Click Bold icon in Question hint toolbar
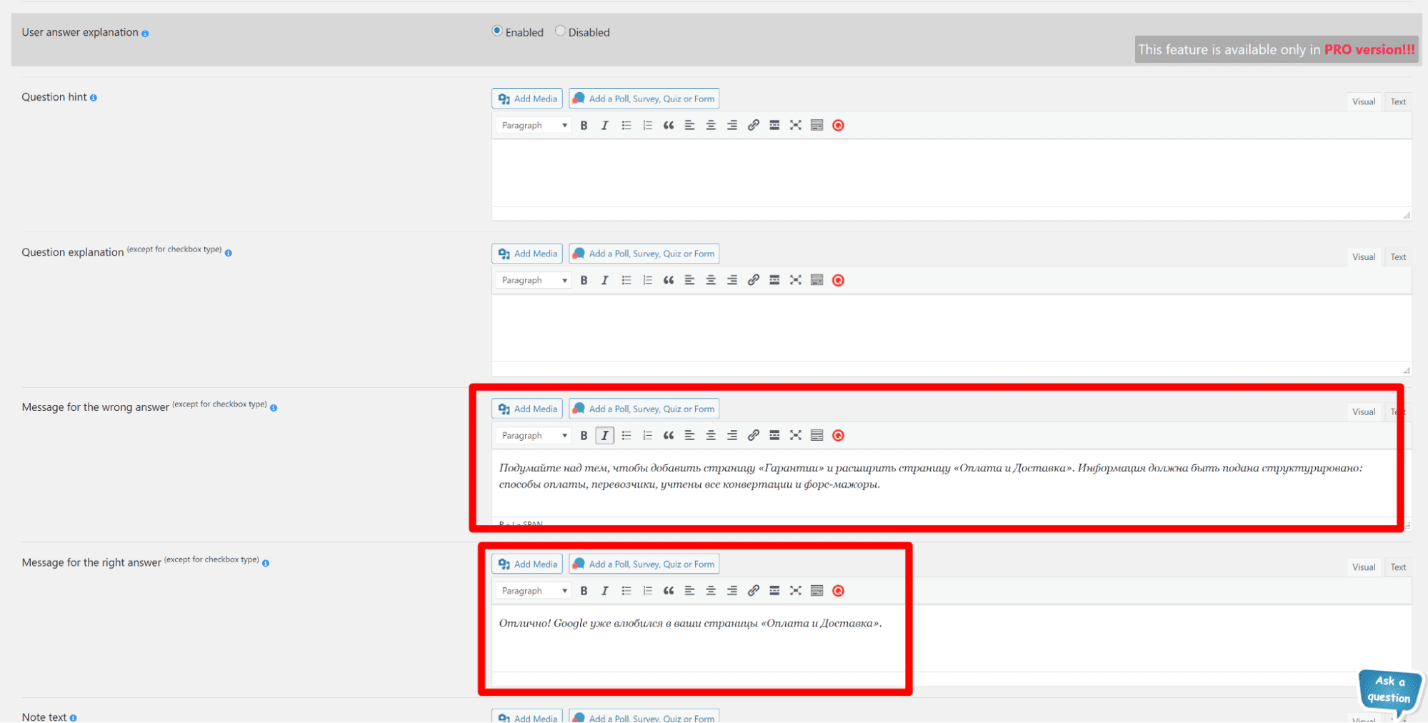This screenshot has width=1428, height=723. [x=584, y=126]
